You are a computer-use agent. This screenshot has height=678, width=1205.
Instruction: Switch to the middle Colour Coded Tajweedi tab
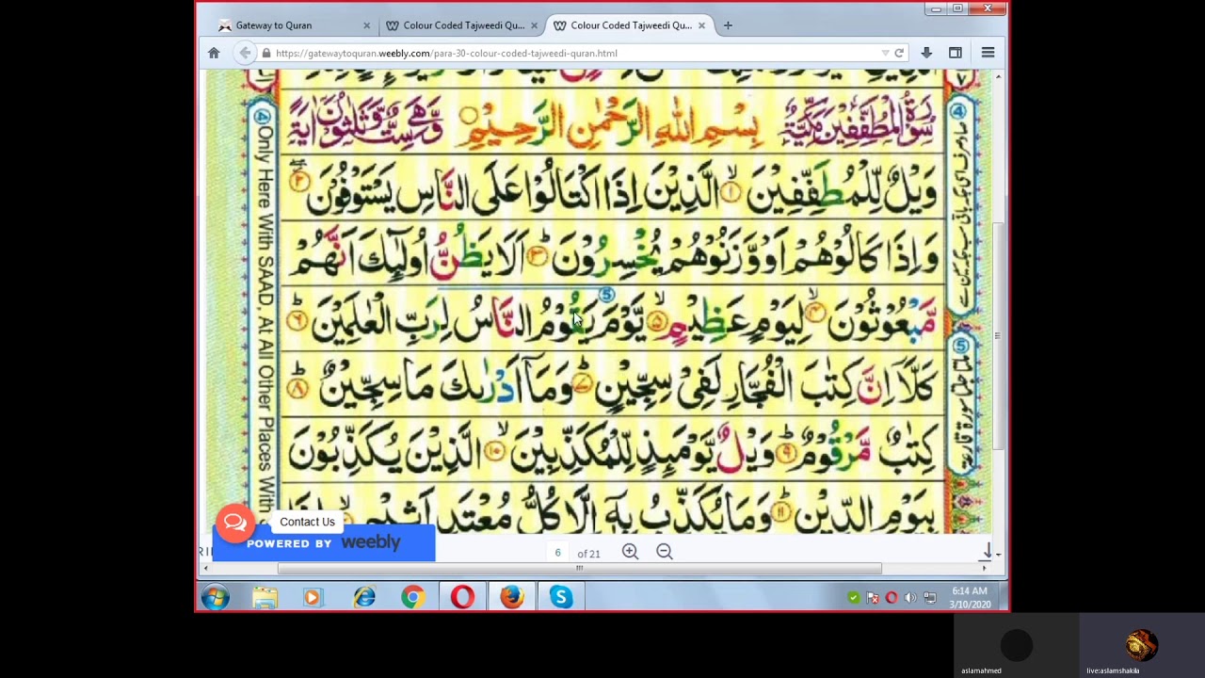pyautogui.click(x=461, y=25)
